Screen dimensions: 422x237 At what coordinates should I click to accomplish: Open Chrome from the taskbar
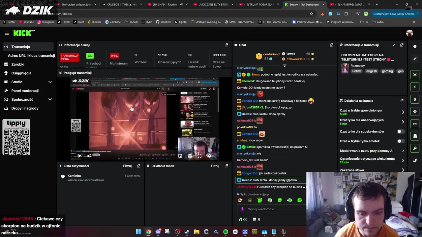(148, 232)
